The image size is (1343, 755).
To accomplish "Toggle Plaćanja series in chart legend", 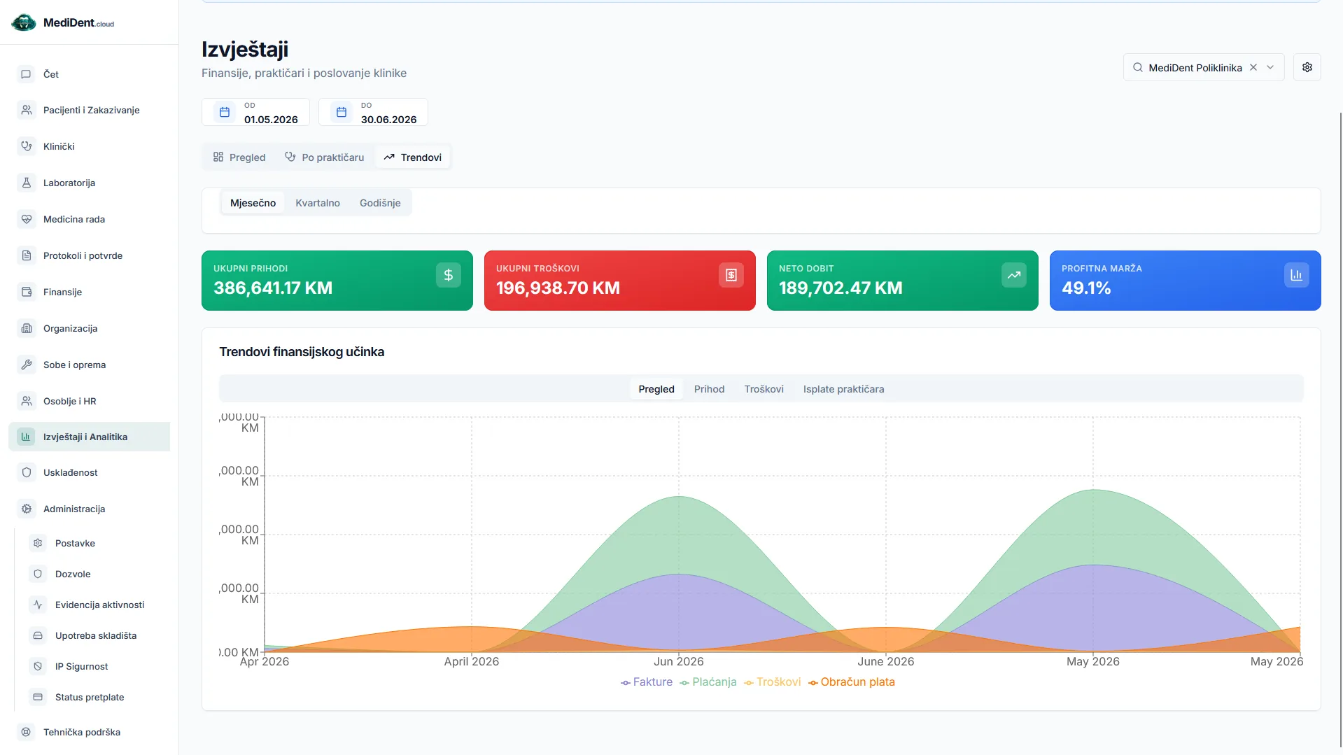I will (x=708, y=682).
